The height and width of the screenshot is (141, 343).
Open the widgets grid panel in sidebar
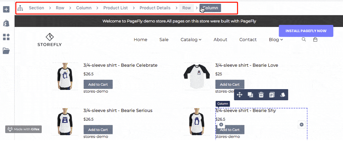6,37
